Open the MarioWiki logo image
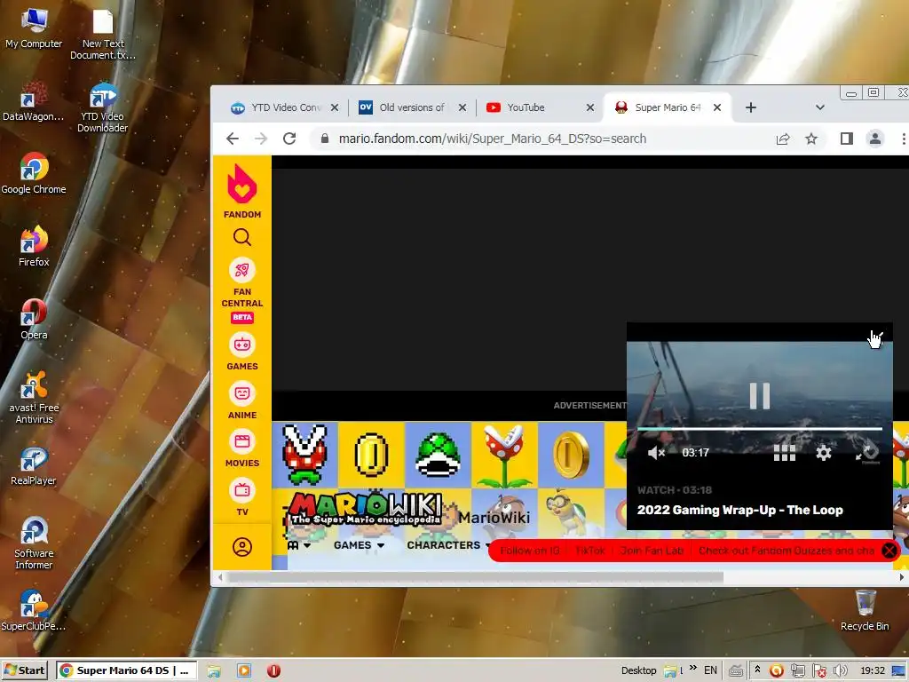This screenshot has height=682, width=909. (365, 509)
